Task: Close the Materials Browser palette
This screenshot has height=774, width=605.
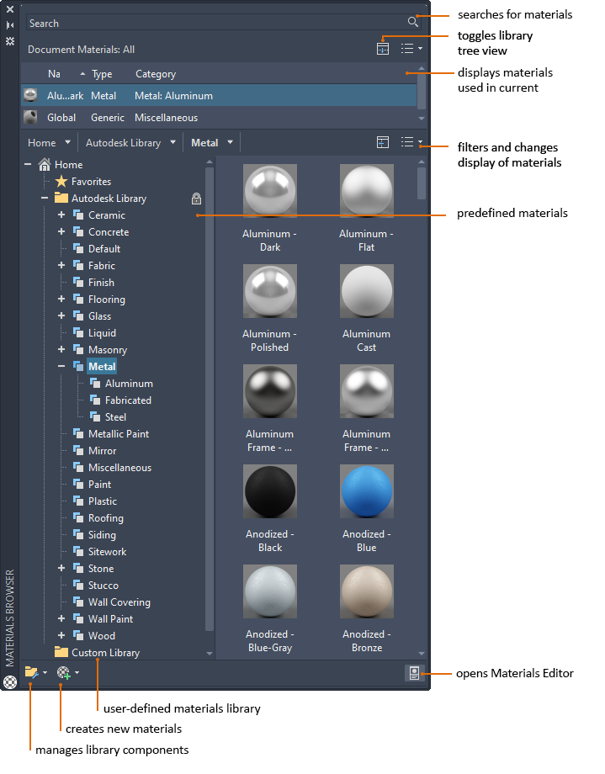Action: [x=10, y=9]
